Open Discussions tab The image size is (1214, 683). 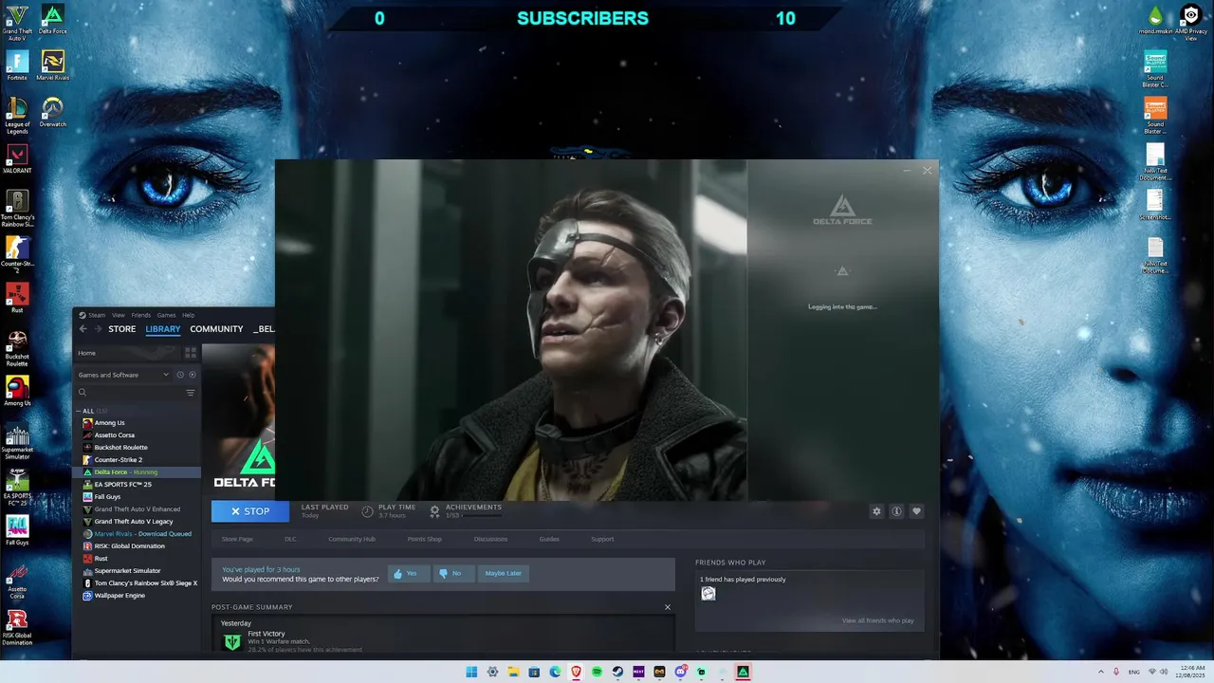pyautogui.click(x=490, y=539)
